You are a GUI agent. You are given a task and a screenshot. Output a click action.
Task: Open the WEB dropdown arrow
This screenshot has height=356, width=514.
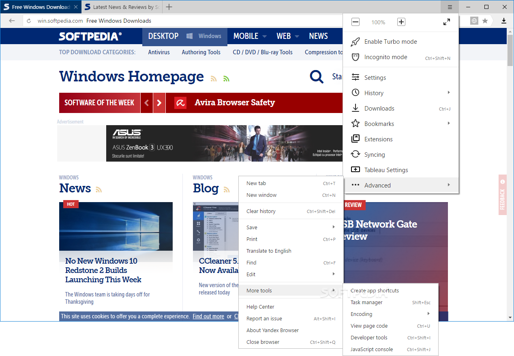point(297,36)
